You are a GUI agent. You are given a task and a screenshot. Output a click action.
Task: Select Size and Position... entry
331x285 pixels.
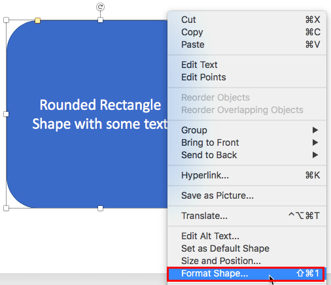point(247,261)
